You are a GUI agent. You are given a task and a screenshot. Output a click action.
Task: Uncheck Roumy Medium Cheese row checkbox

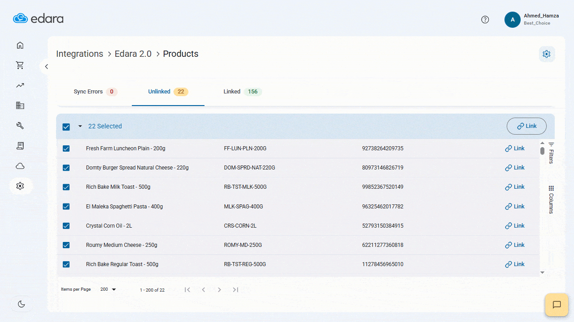[66, 245]
